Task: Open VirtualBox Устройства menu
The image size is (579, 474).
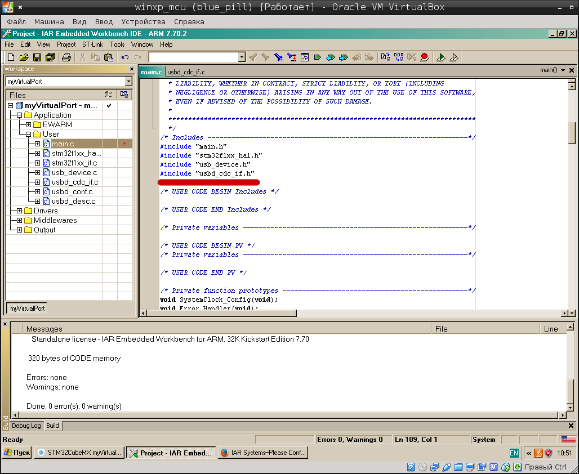Action: pyautogui.click(x=143, y=22)
